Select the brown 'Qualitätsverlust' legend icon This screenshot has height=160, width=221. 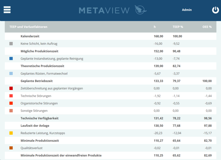coord(11,148)
